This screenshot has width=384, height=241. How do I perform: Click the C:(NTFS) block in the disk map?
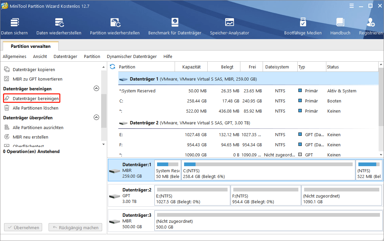tap(268, 170)
